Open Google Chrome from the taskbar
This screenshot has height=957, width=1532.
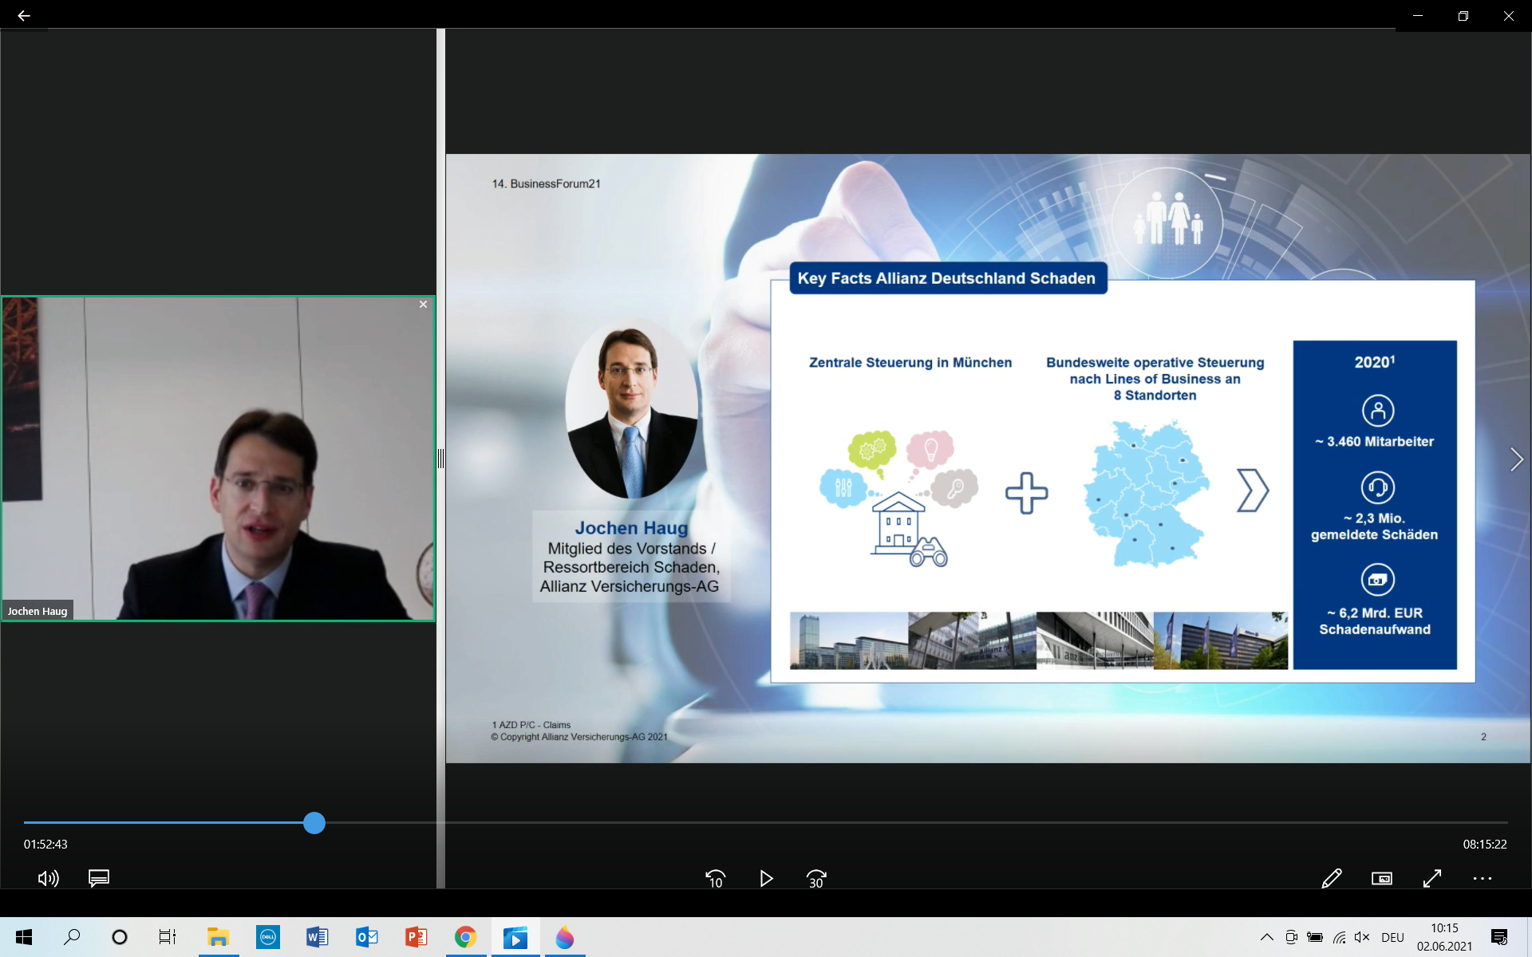click(465, 937)
